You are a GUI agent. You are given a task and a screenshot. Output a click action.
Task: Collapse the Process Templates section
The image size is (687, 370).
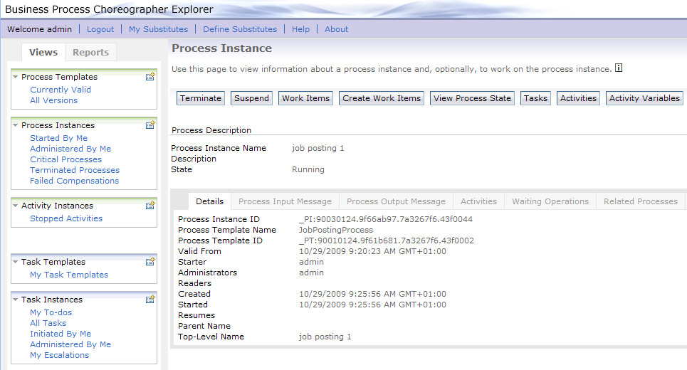pos(16,77)
